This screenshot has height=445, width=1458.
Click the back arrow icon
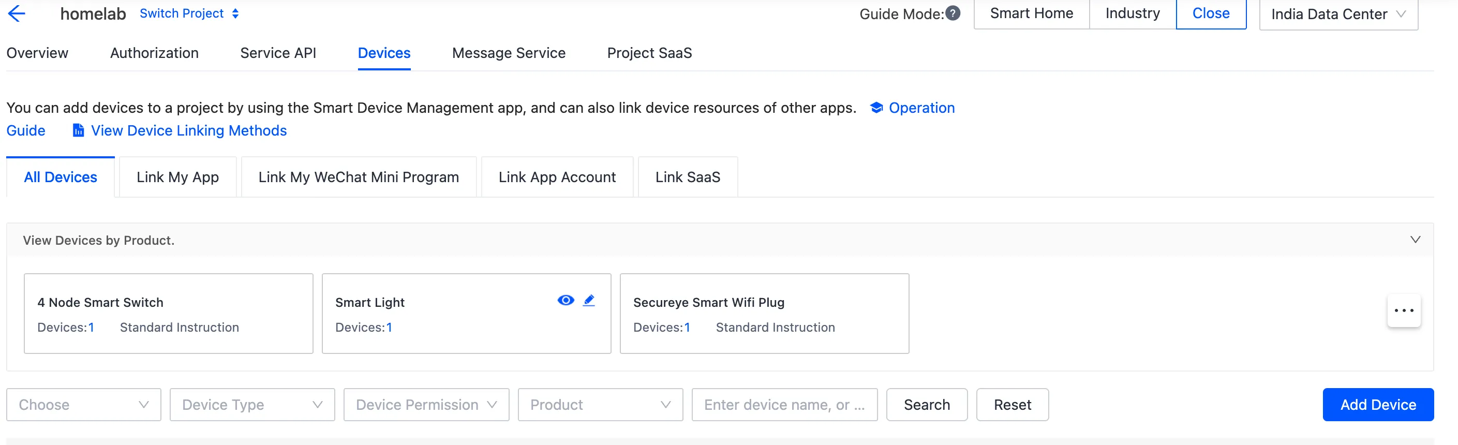[x=17, y=13]
